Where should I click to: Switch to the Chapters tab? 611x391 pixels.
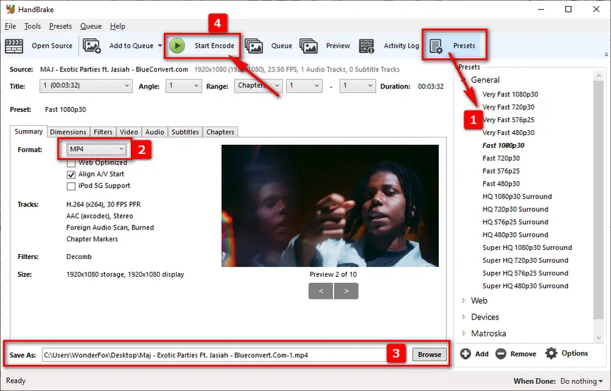point(220,132)
